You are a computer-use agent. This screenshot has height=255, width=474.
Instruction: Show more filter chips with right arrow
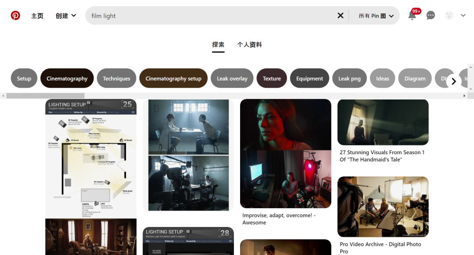[x=453, y=81]
